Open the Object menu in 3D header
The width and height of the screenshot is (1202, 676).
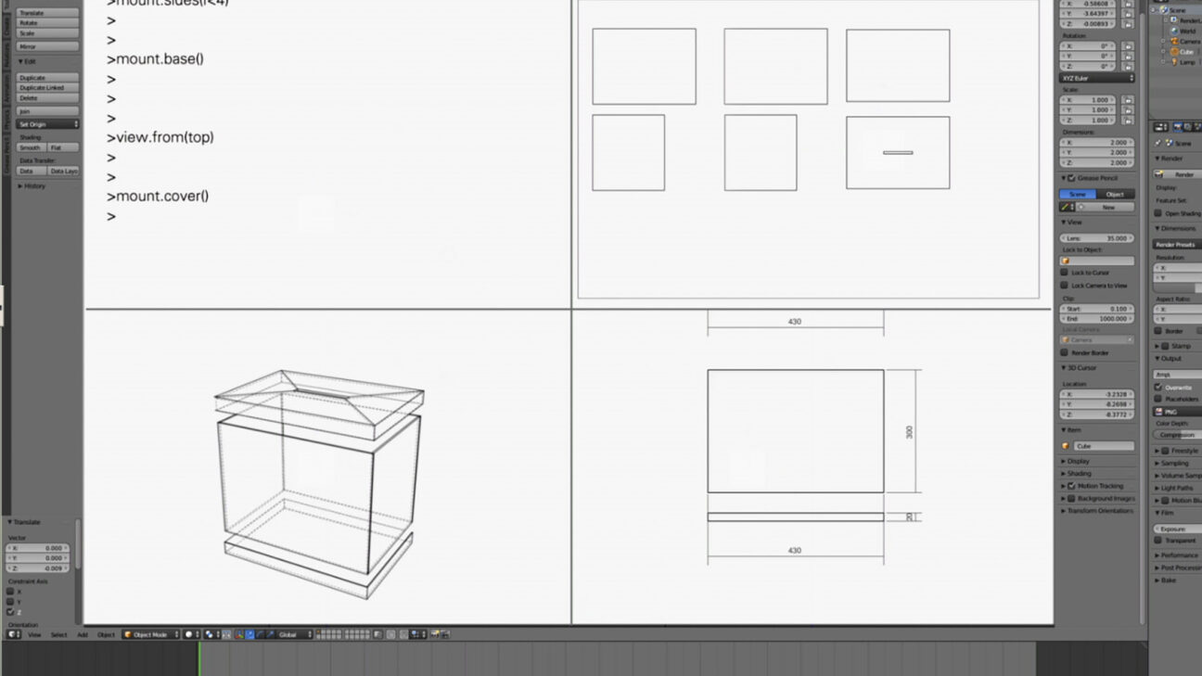[107, 634]
